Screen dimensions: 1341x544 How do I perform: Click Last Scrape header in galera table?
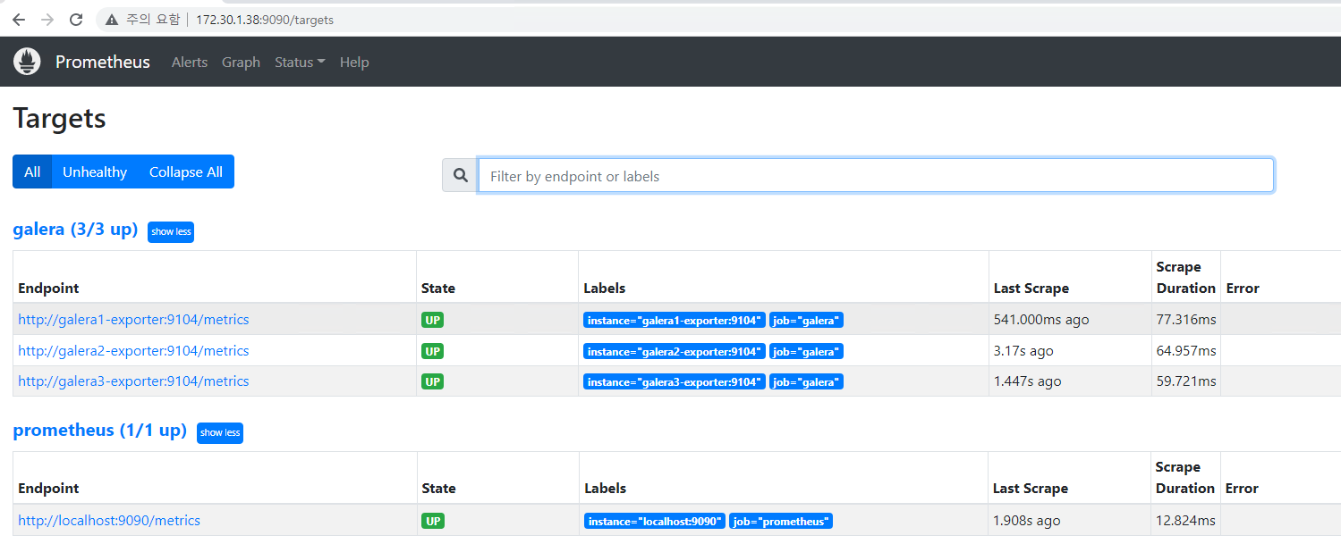click(x=1031, y=289)
